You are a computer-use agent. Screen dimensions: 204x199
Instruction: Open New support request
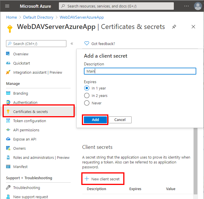point(30,197)
